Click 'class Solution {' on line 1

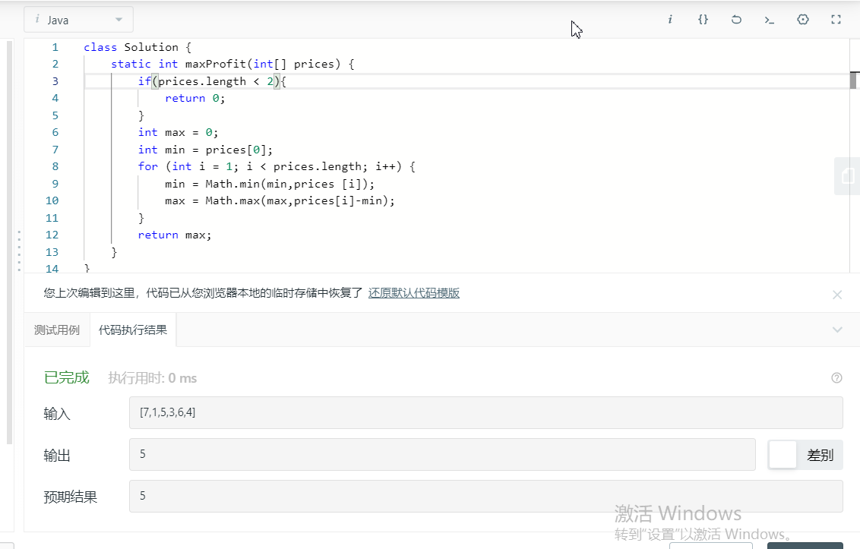click(x=137, y=47)
